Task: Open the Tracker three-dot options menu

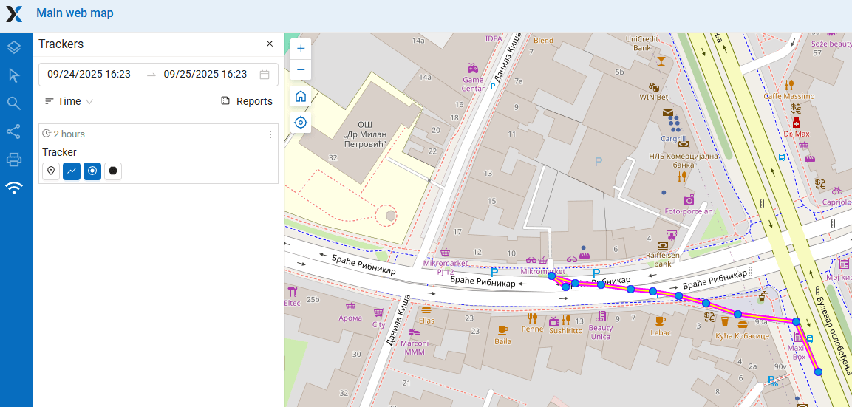Action: [270, 134]
